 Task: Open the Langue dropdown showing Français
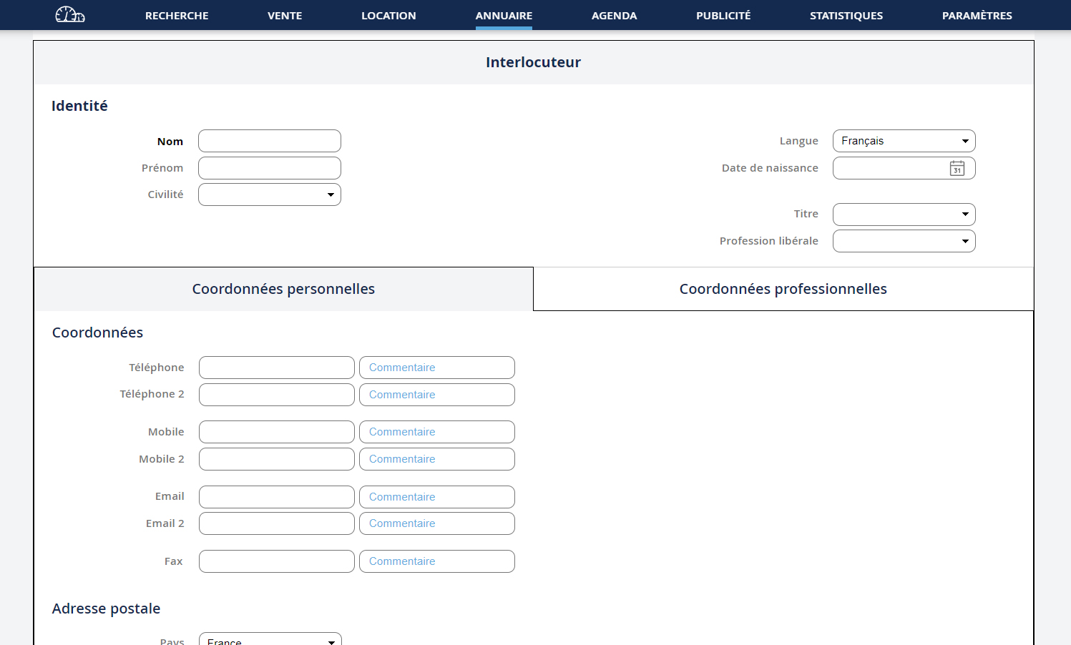904,141
